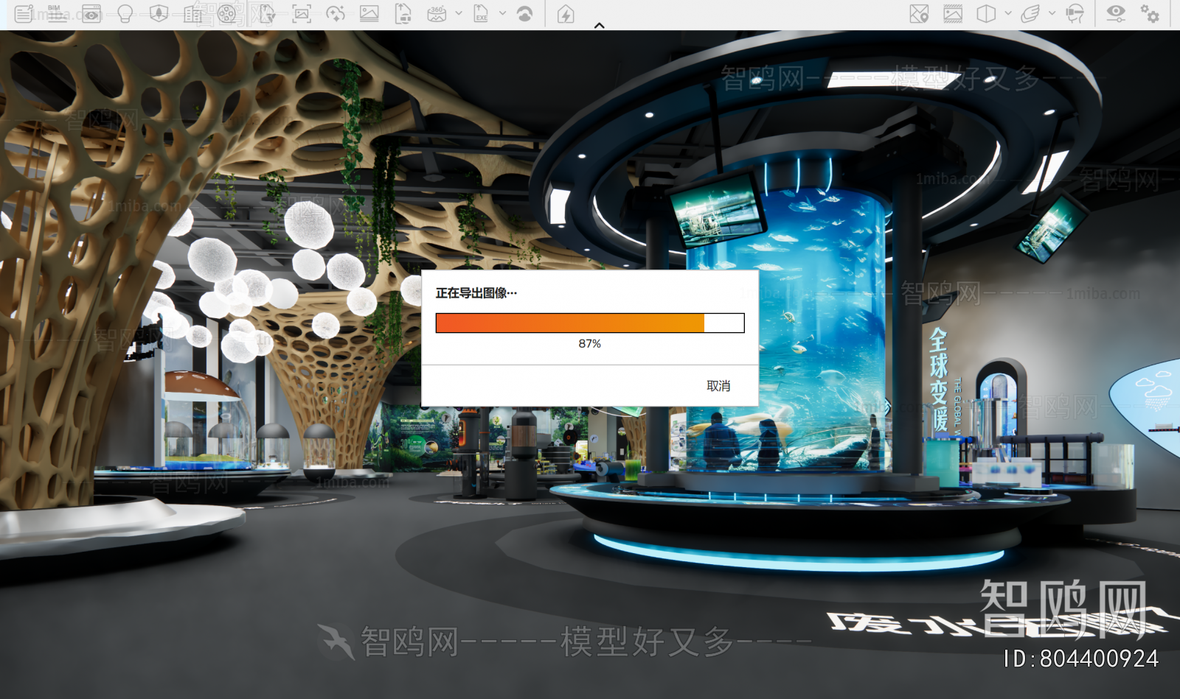Screen dimensions: 1180x699
Task: Expand the cube view dropdown arrow
Action: [1008, 13]
